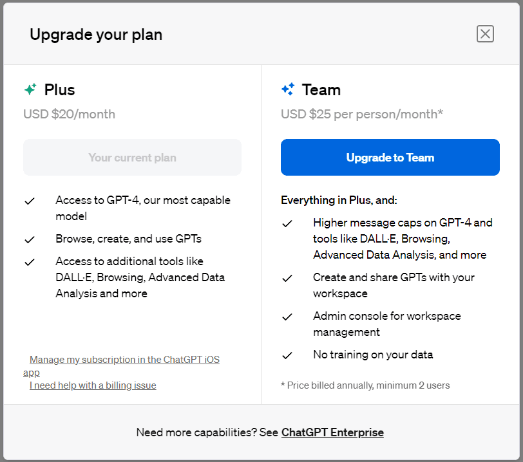Click the blue sparkle icon beside Team

coord(288,89)
